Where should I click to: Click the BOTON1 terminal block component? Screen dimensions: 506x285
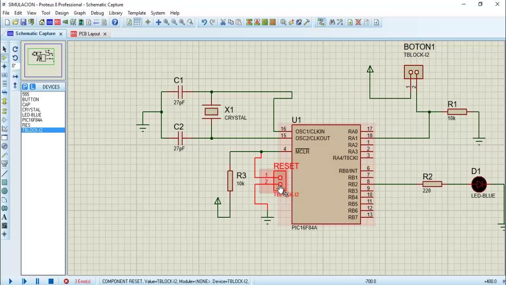click(x=413, y=72)
